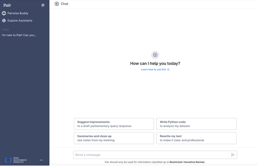Image resolution: width=258 pixels, height=166 pixels.
Task: Click the Chat header title
Action: [64, 4]
